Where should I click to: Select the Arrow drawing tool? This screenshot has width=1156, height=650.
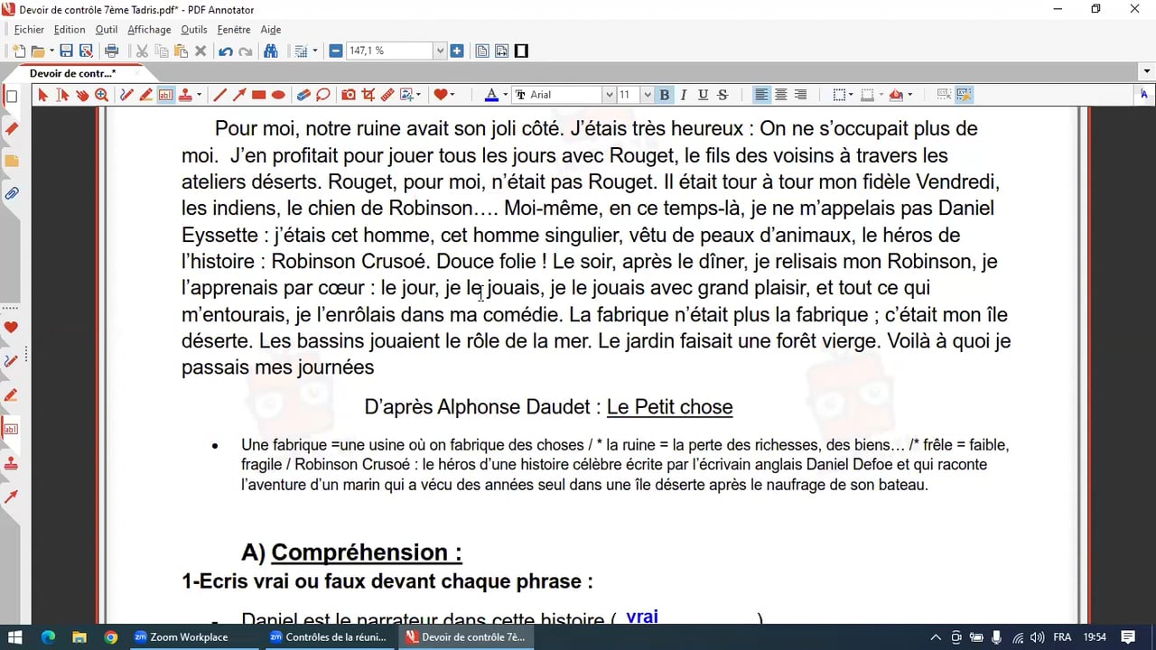tap(239, 95)
